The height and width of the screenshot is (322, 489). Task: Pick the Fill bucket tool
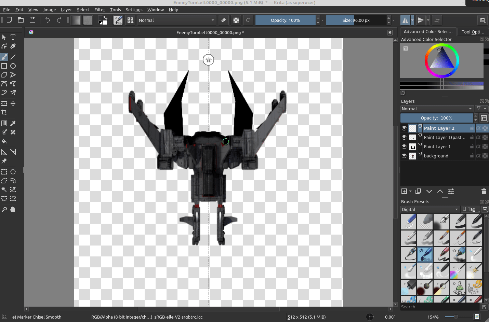tap(4, 141)
